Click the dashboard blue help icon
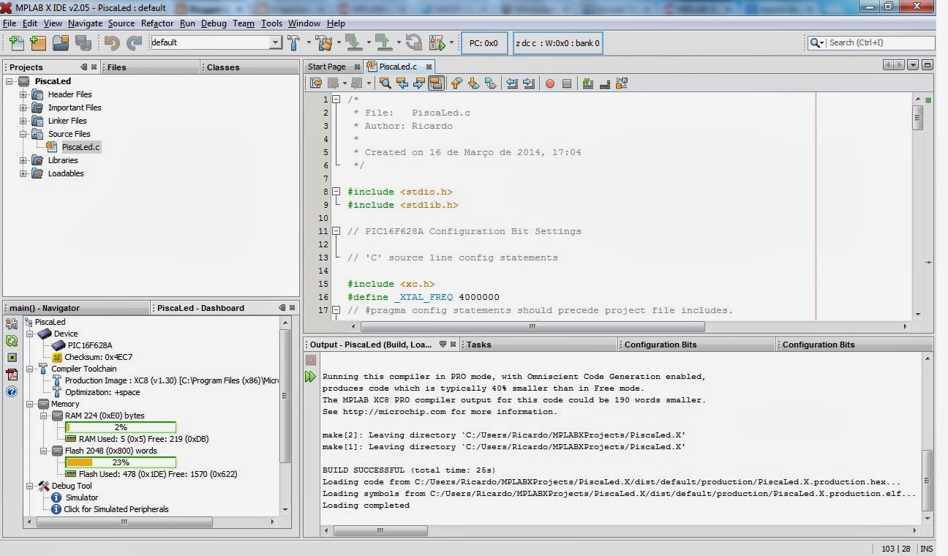948x556 pixels. [12, 391]
